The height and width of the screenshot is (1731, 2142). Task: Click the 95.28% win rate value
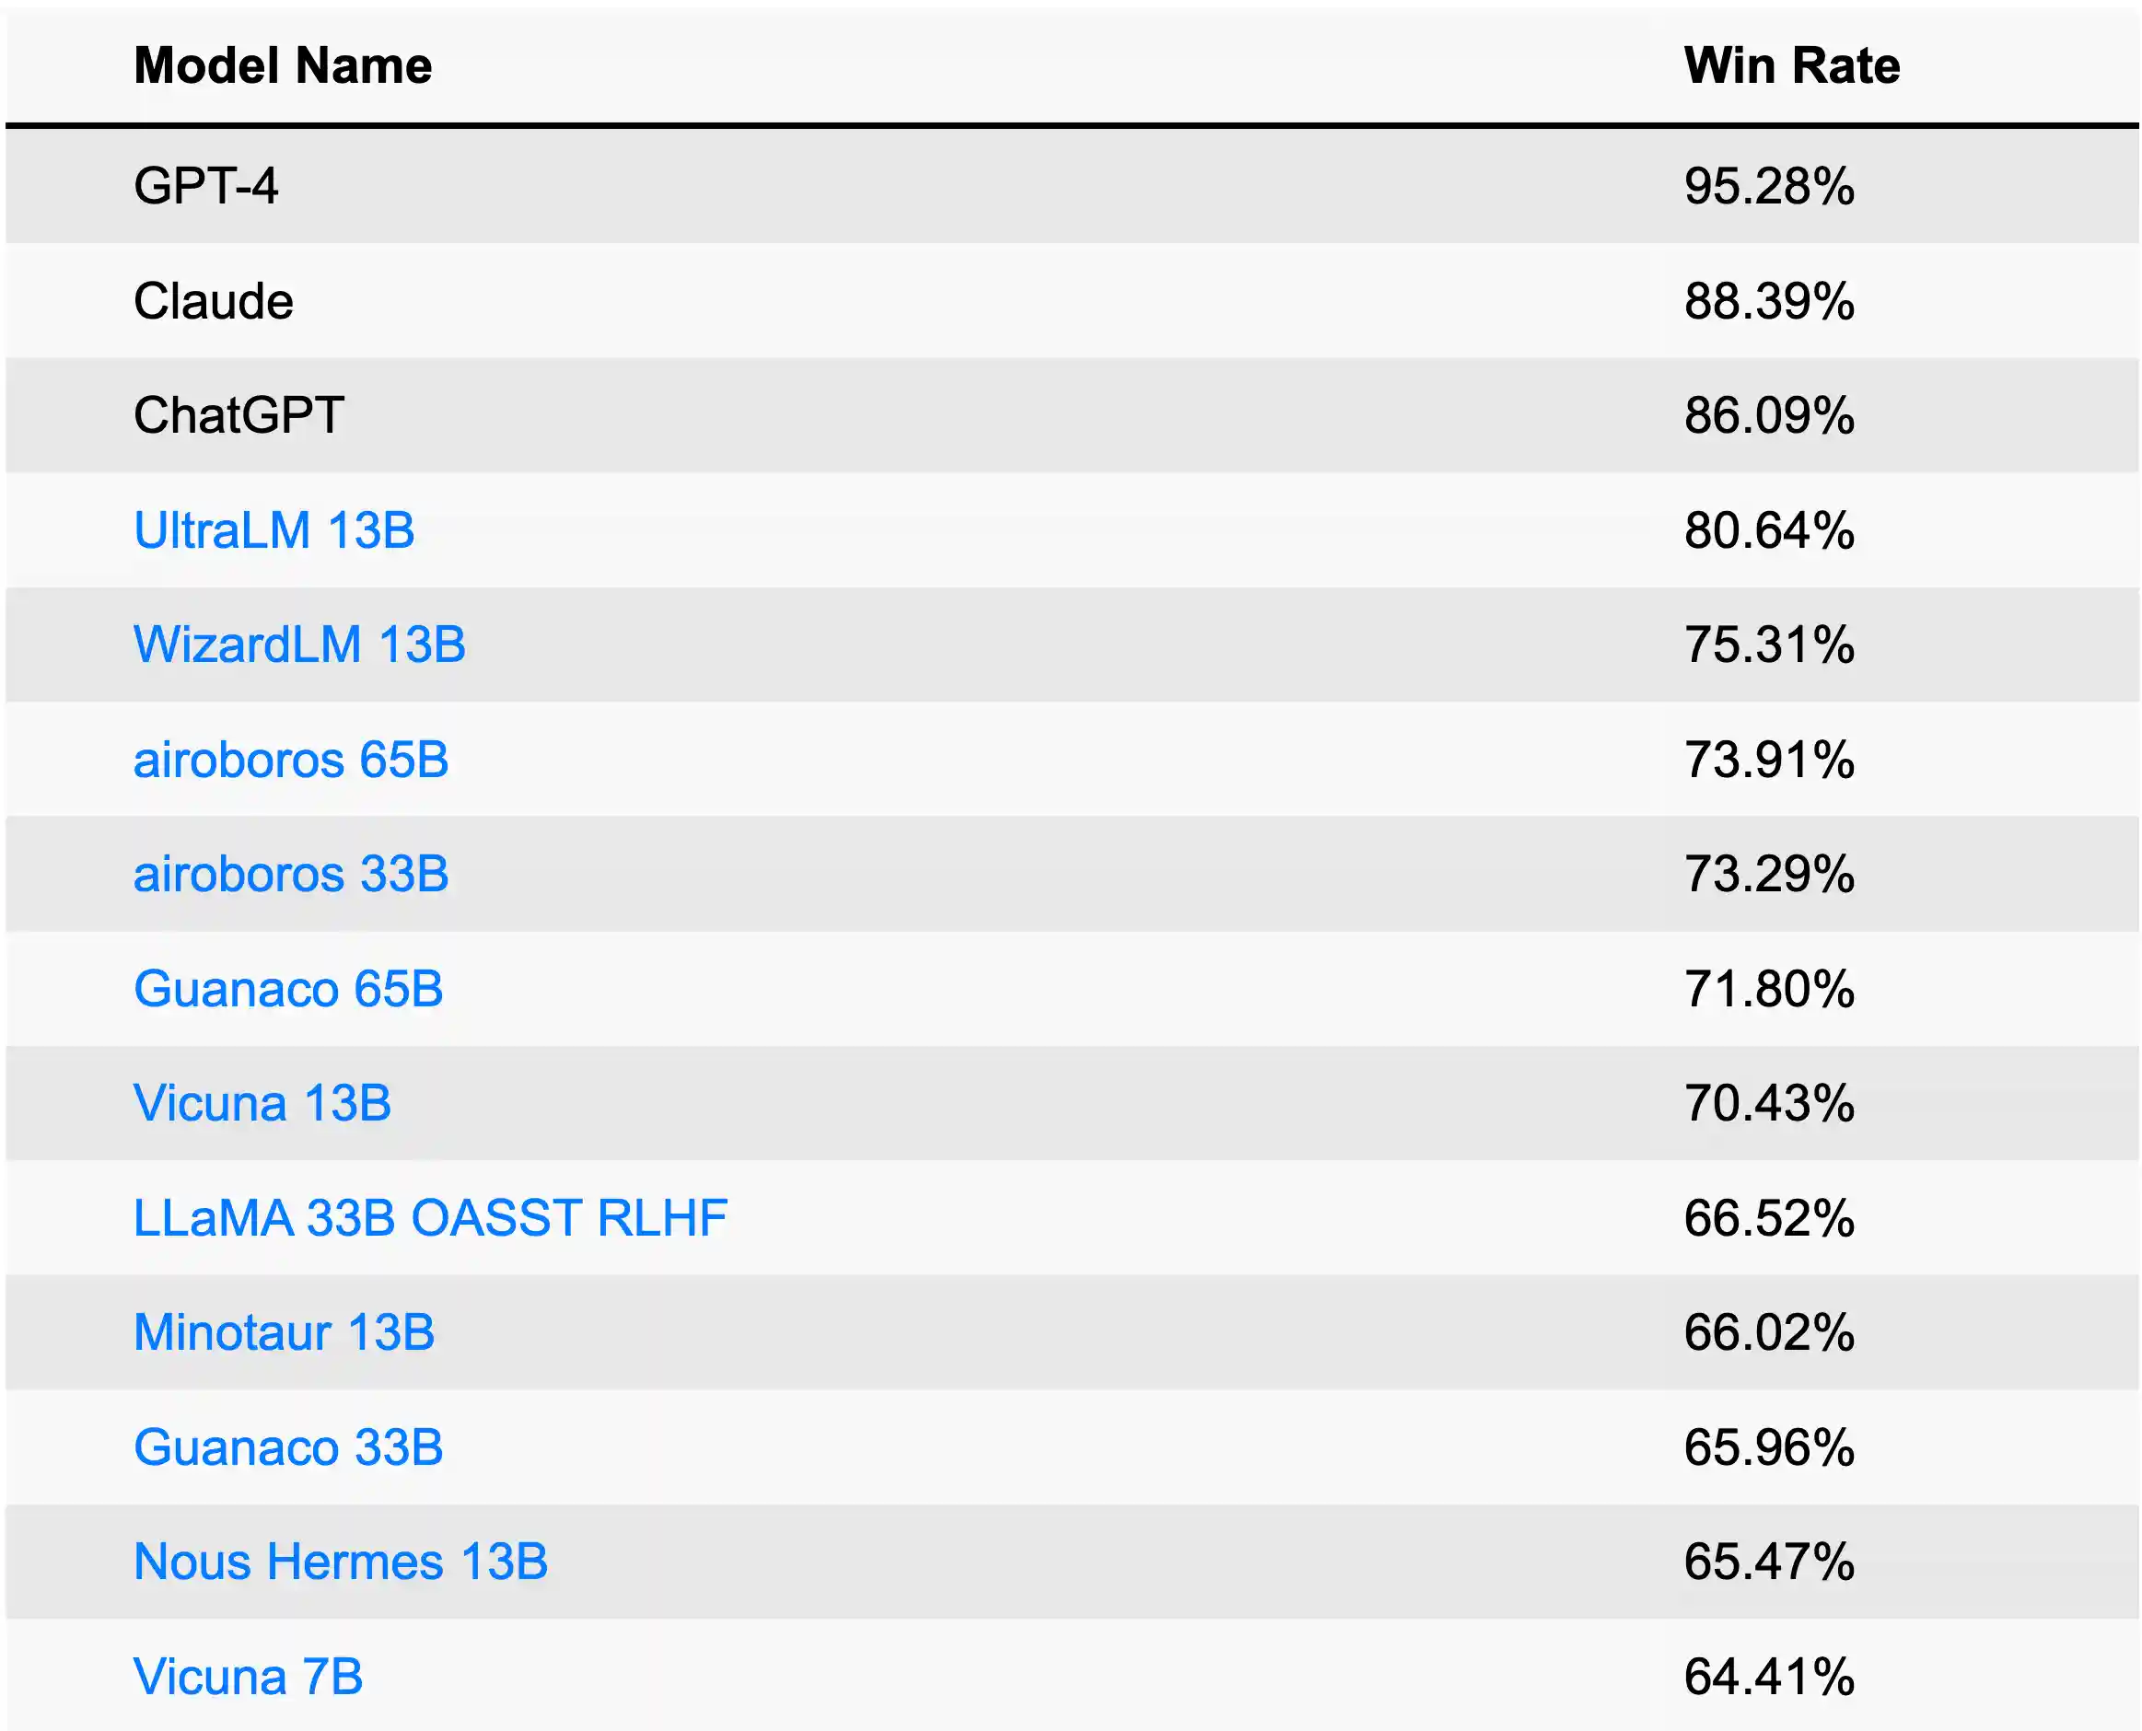pos(1768,187)
